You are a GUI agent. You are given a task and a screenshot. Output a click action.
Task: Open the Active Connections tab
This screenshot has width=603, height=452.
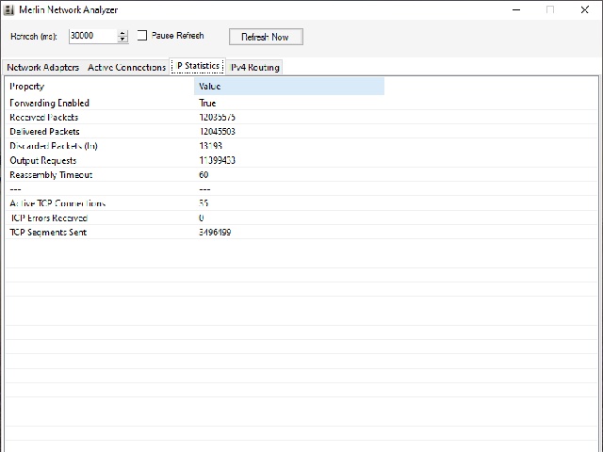[x=126, y=67]
